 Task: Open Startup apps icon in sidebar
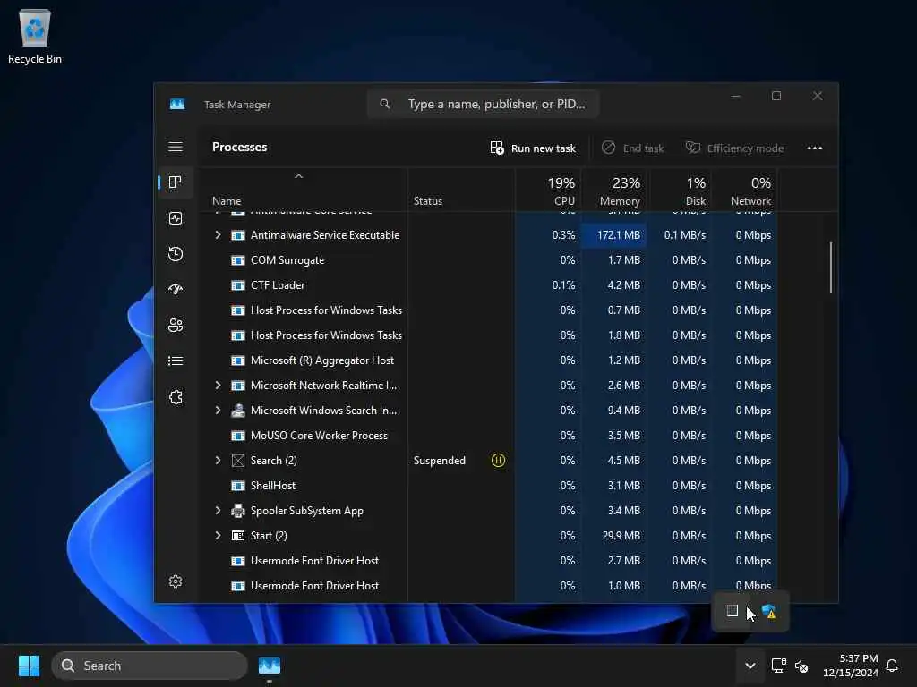click(176, 289)
